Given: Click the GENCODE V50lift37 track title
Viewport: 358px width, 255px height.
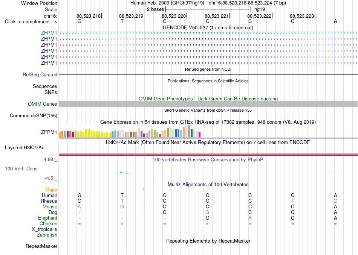Looking at the screenshot, I should (208, 27).
